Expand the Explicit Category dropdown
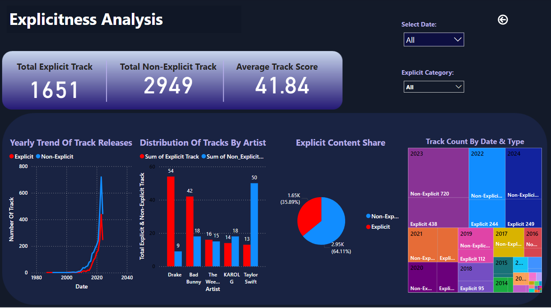This screenshot has width=551, height=308. pyautogui.click(x=433, y=87)
